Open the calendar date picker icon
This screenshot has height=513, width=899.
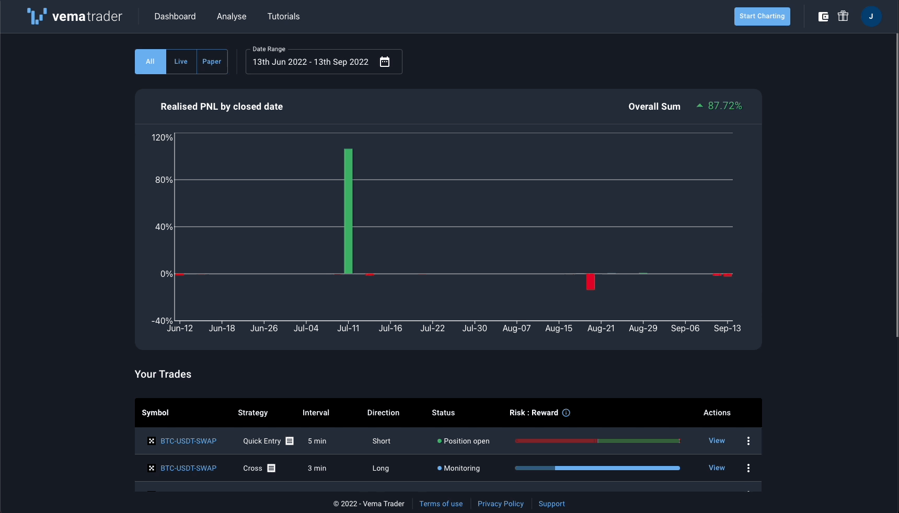coord(385,62)
